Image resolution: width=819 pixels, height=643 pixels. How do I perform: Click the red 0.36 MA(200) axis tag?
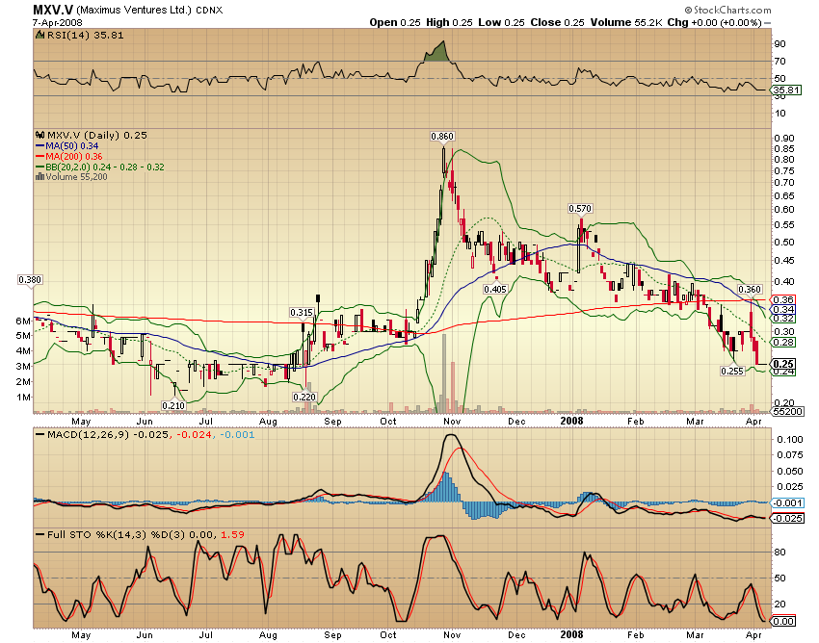coord(784,299)
